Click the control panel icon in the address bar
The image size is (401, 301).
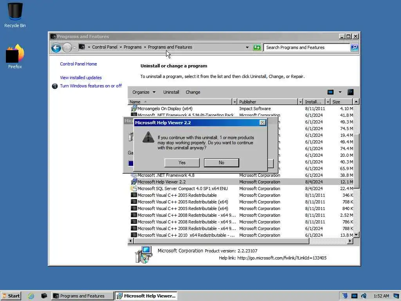(x=82, y=47)
